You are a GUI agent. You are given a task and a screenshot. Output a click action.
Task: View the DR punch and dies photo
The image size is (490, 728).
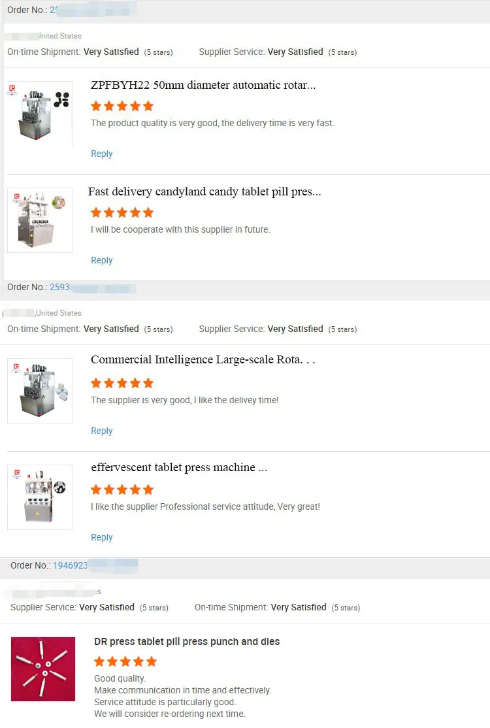(x=43, y=669)
